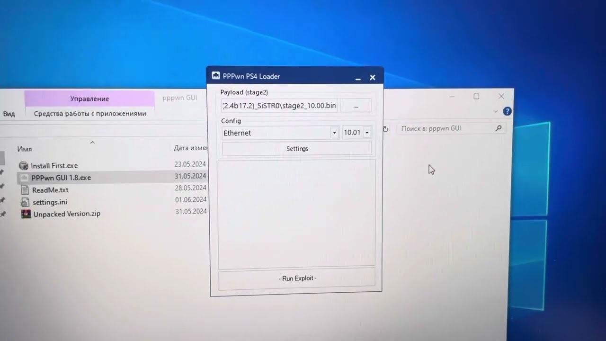This screenshot has height=341, width=606.
Task: Expand the Explorer ribbon chevron
Action: [495, 111]
